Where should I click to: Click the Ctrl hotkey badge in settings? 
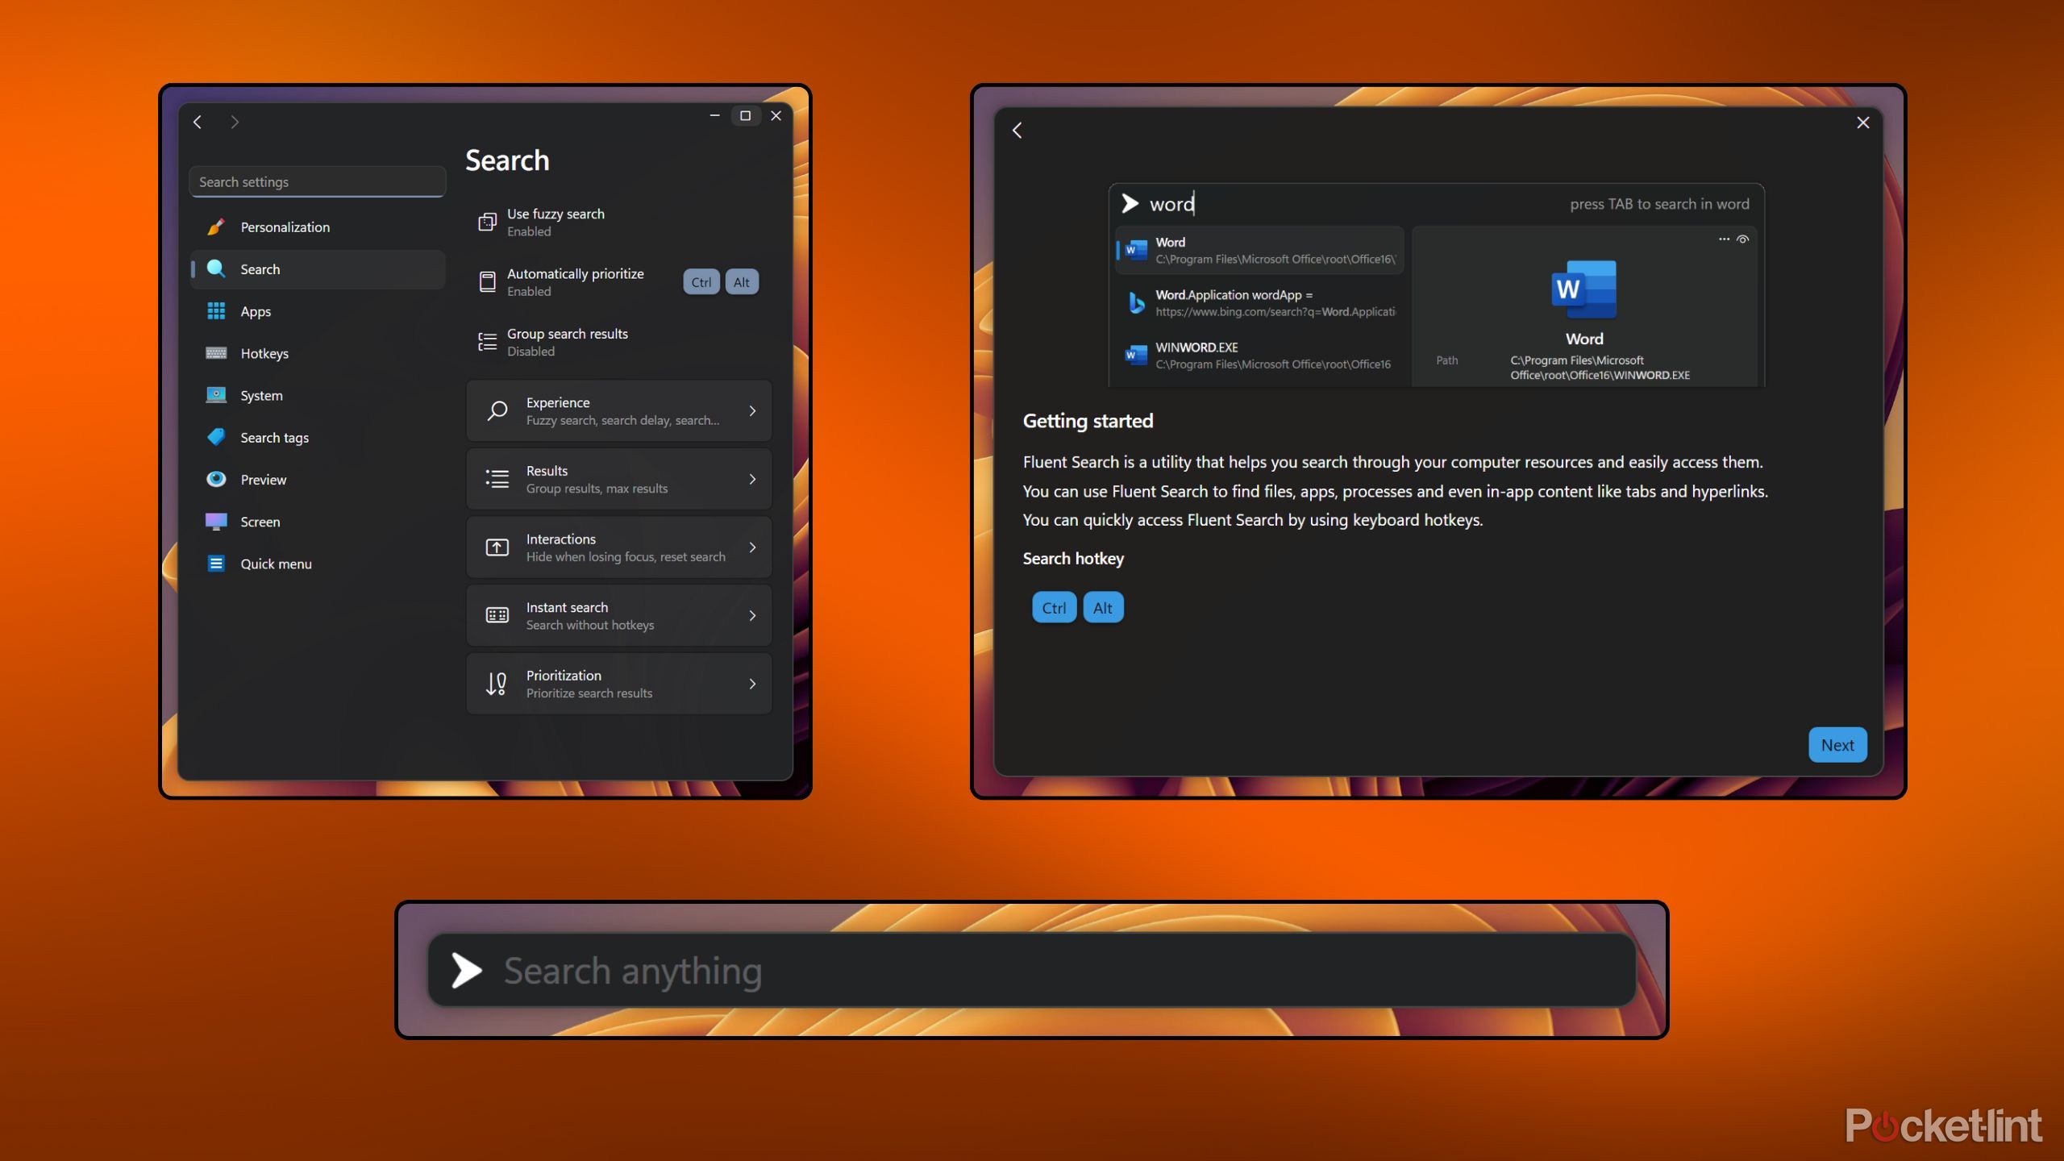pyautogui.click(x=701, y=282)
